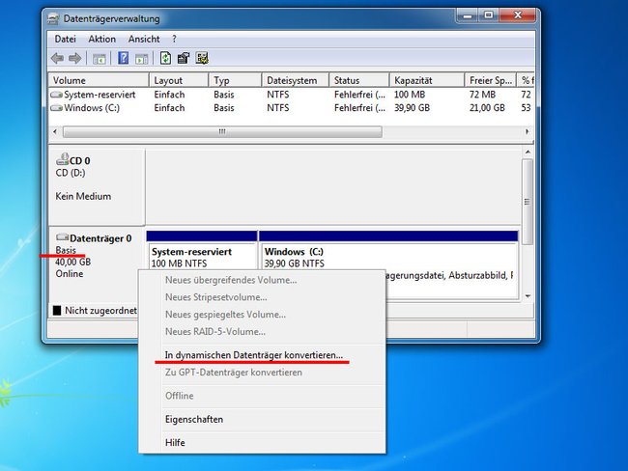Click the 100 MB capacity cell
628x471 pixels.
(x=410, y=95)
